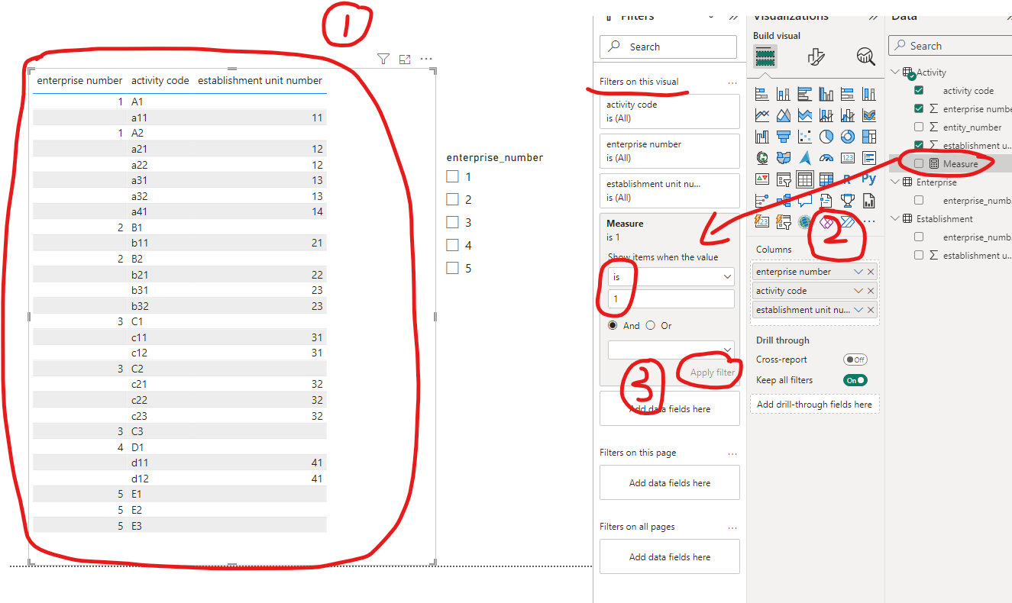Pick the funnel chart visualization

(783, 137)
